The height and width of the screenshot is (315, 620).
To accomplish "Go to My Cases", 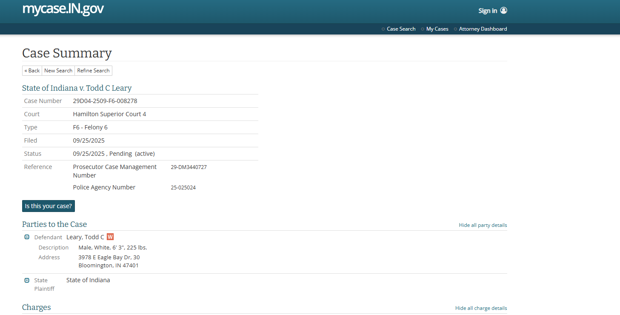I will point(437,29).
